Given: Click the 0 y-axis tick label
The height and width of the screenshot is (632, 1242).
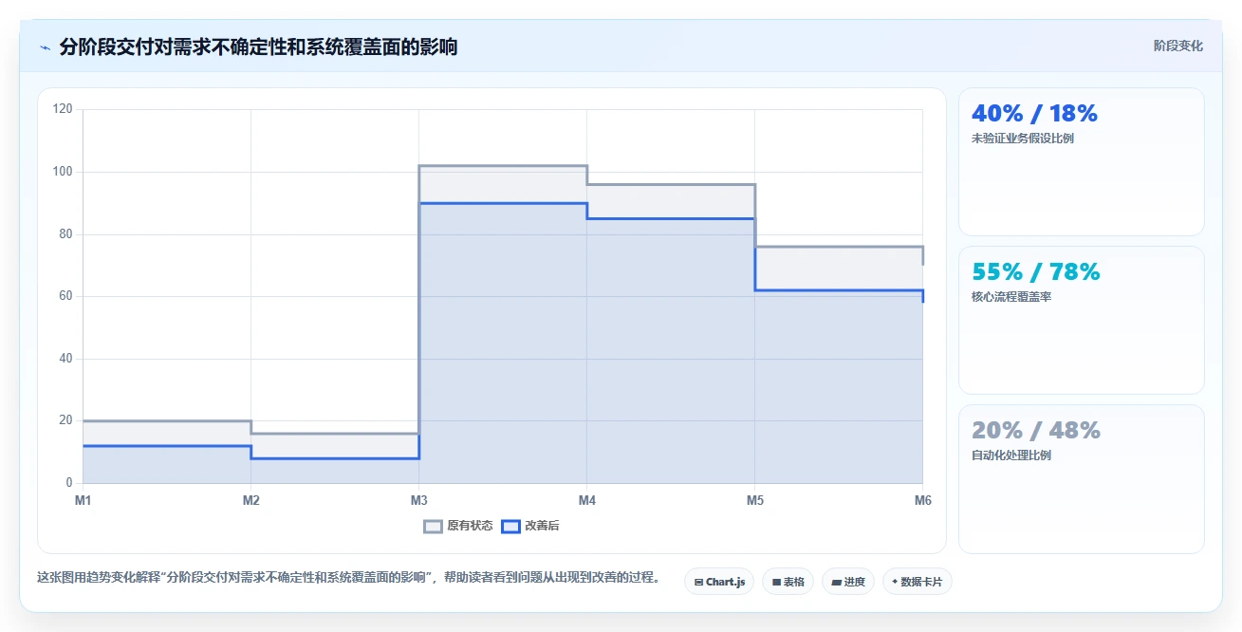Looking at the screenshot, I should pyautogui.click(x=68, y=483).
